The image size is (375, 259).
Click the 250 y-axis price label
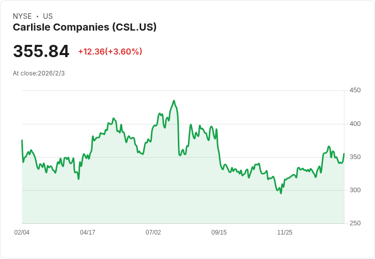point(355,223)
